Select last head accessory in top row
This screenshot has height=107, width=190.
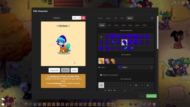click(148, 37)
